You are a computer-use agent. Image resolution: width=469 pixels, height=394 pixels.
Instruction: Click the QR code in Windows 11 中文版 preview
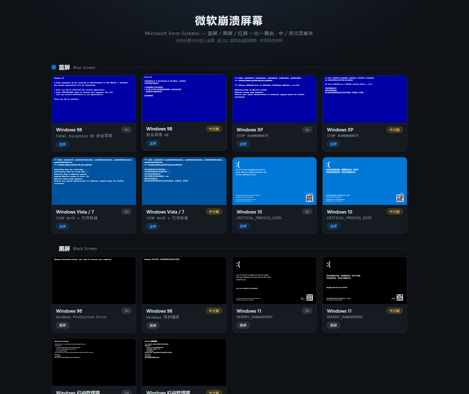(400, 297)
